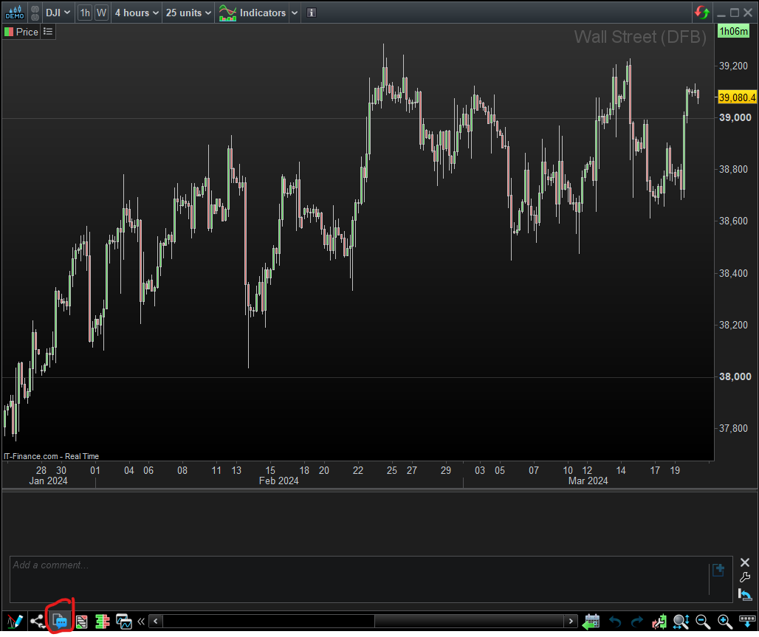Open the order list icon
The height and width of the screenshot is (637, 759).
[81, 621]
